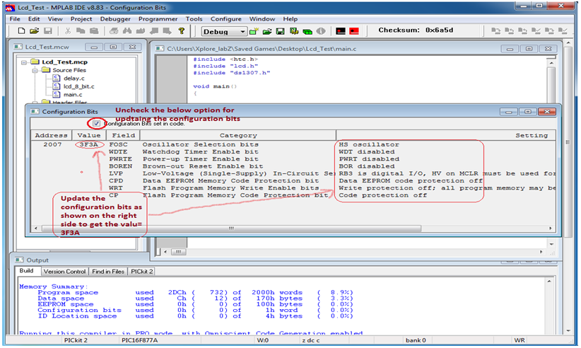Click the Paste clipboard icon
581x348 pixels.
(94, 31)
